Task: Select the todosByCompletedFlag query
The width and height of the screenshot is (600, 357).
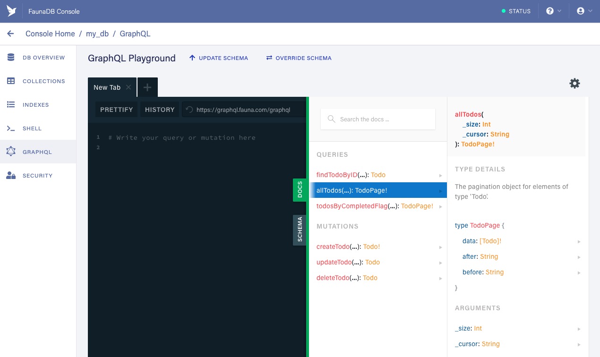Action: coord(378,206)
